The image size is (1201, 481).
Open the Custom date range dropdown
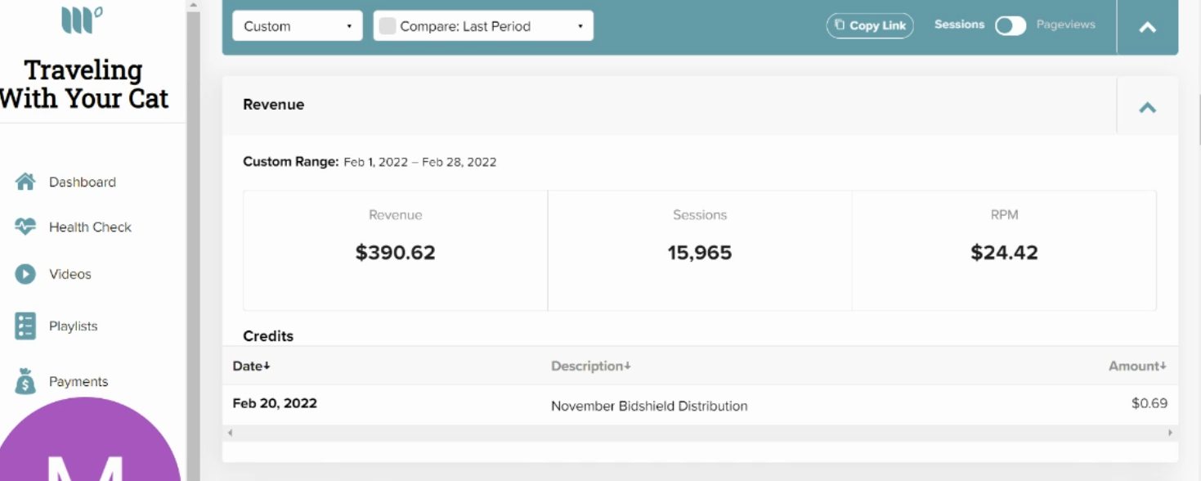pos(298,26)
